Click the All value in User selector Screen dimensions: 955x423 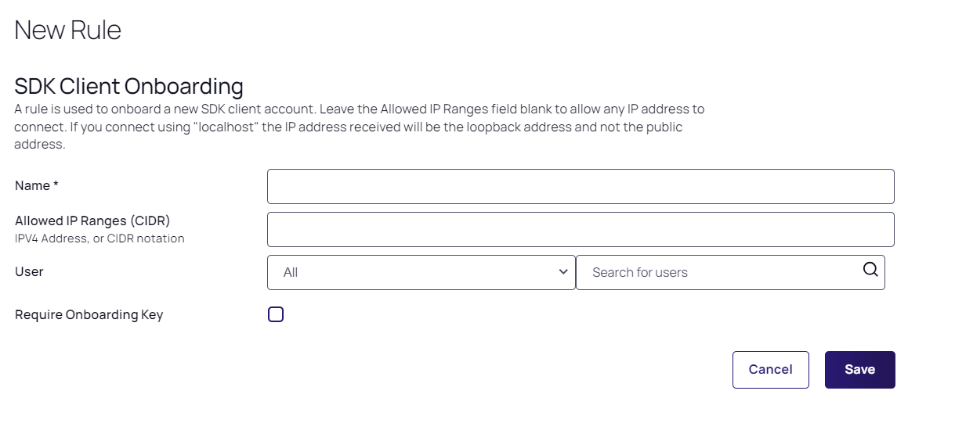pos(291,273)
